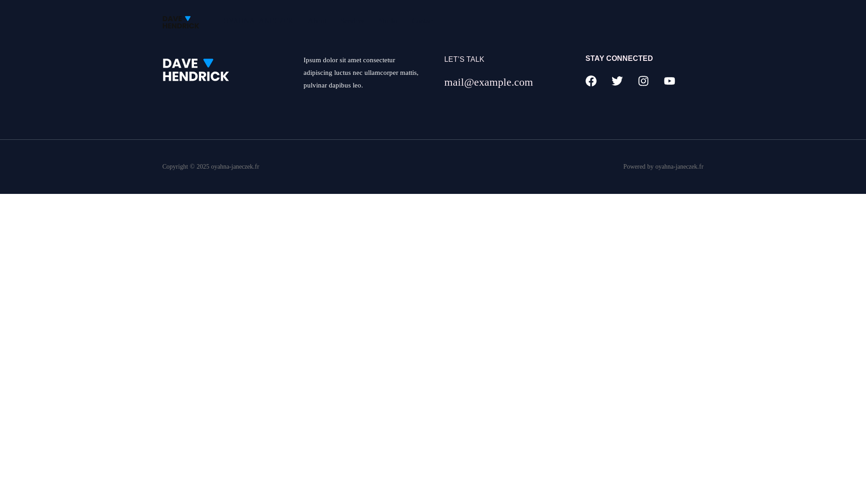Open the Facebook social icon
Image resolution: width=866 pixels, height=487 pixels.
click(x=591, y=81)
